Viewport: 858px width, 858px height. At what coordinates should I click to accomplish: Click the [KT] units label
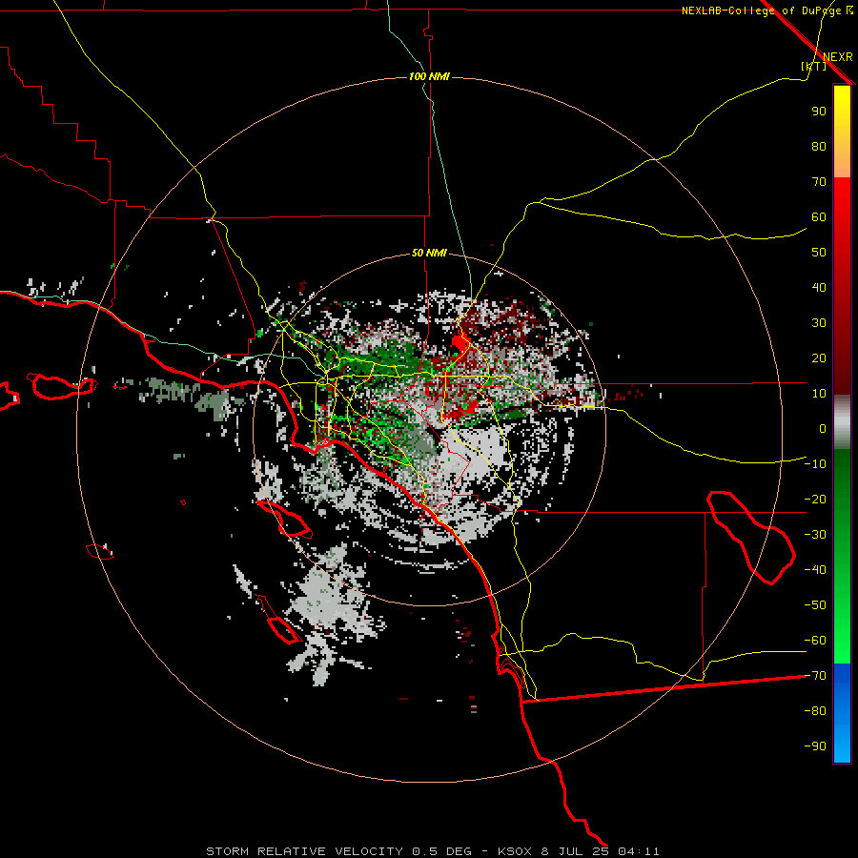click(x=813, y=66)
